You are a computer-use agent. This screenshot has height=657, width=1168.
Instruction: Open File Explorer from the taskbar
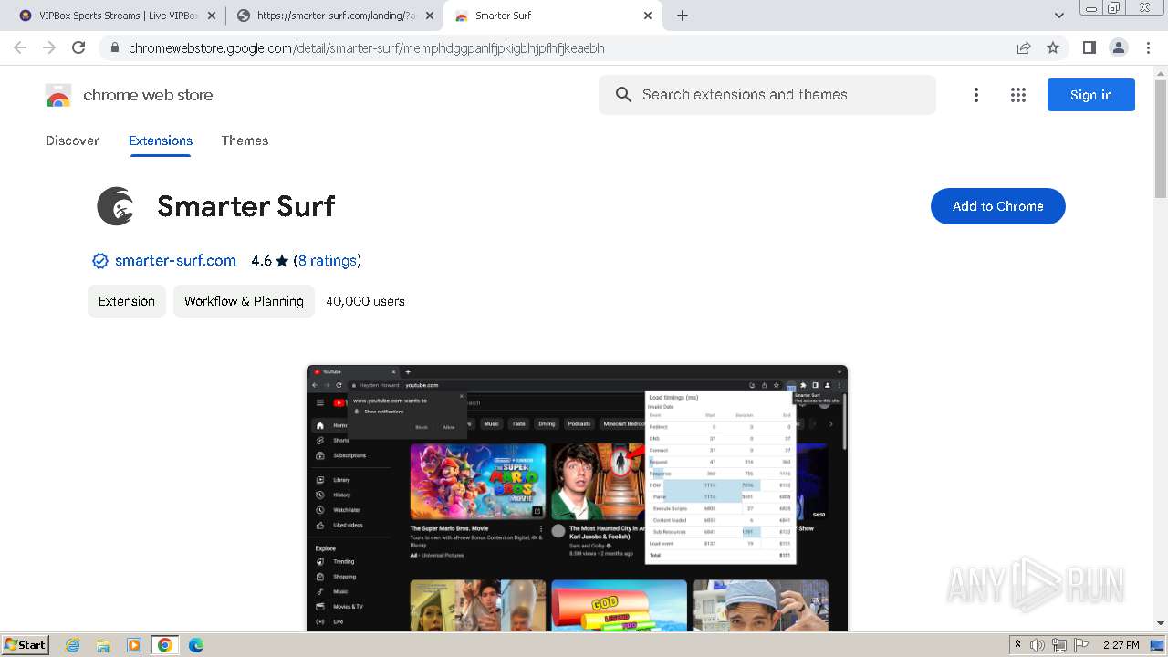coord(103,645)
